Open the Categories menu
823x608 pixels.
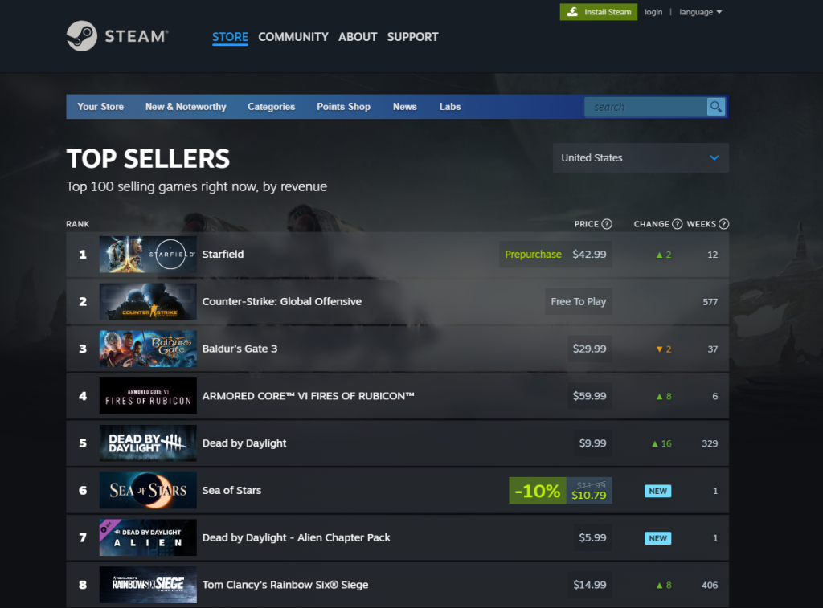[x=271, y=106]
